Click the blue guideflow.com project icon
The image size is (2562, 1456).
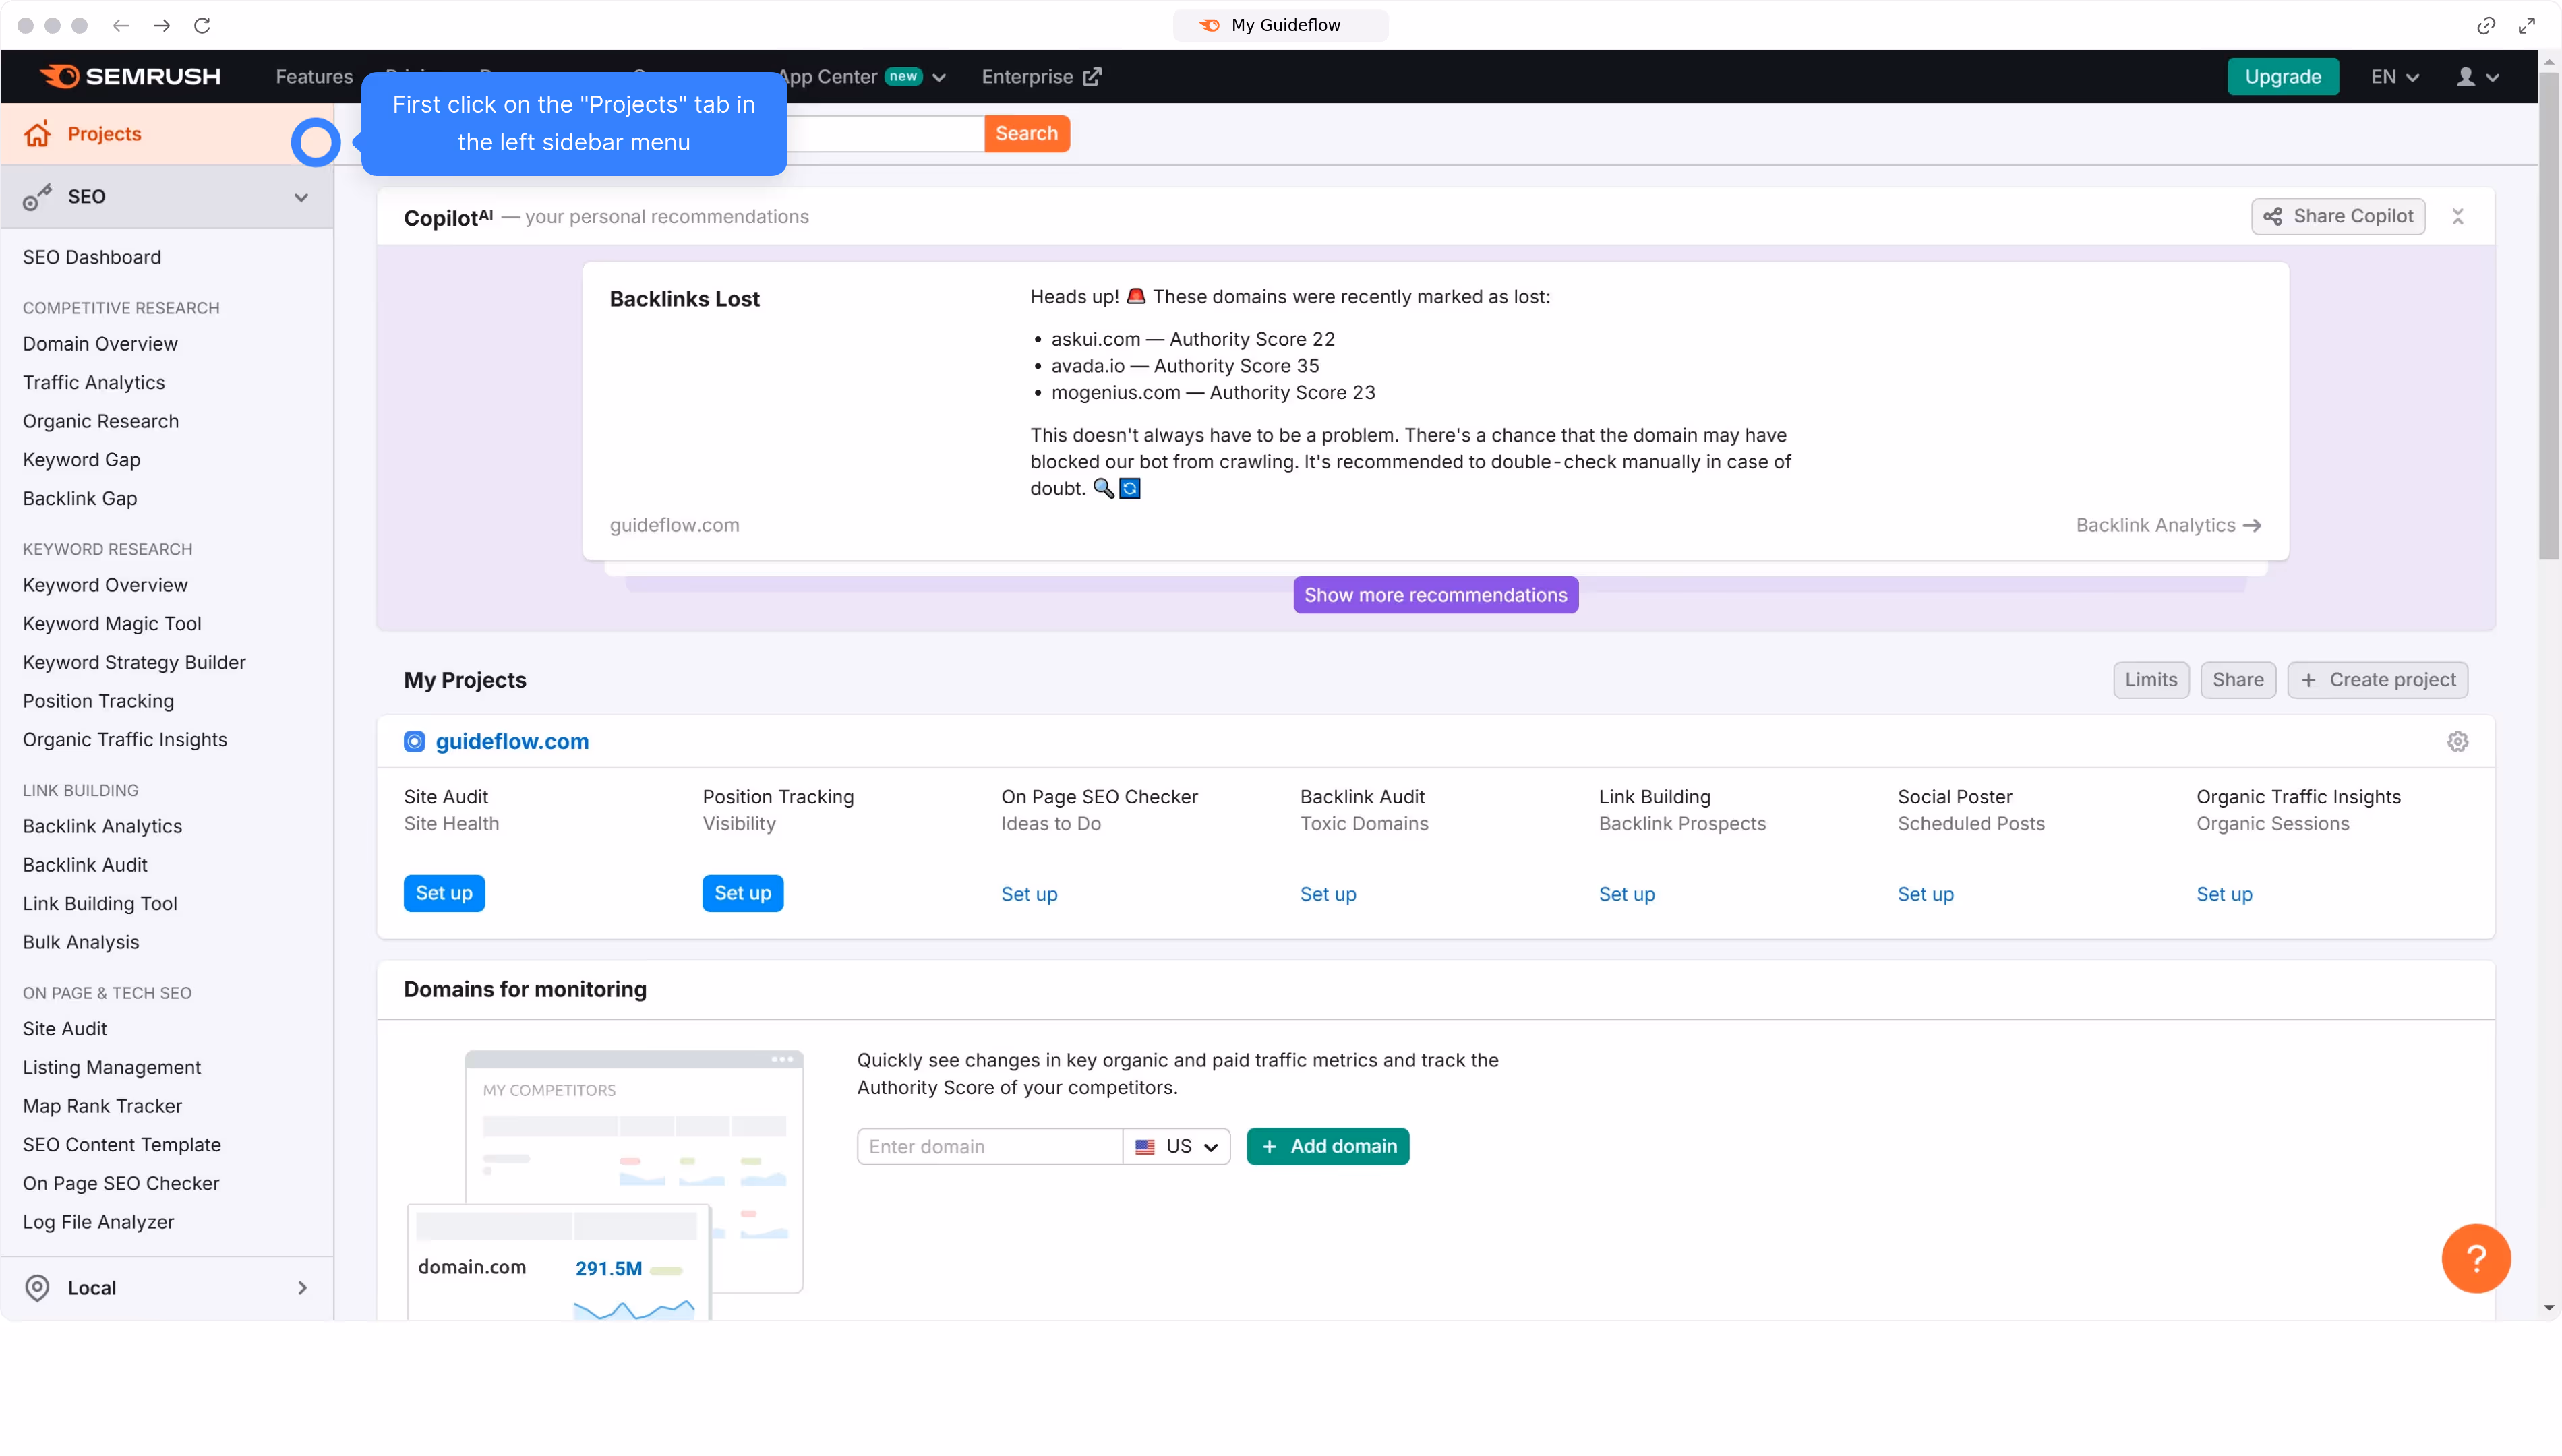(414, 741)
